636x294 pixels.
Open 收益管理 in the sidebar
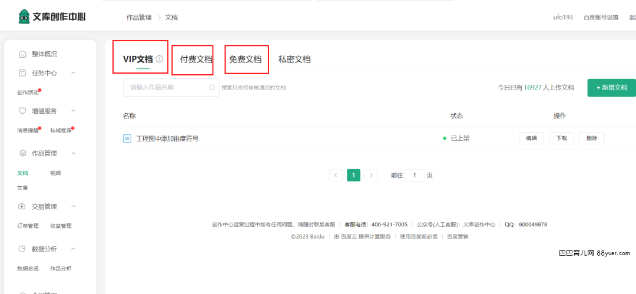coord(61,226)
